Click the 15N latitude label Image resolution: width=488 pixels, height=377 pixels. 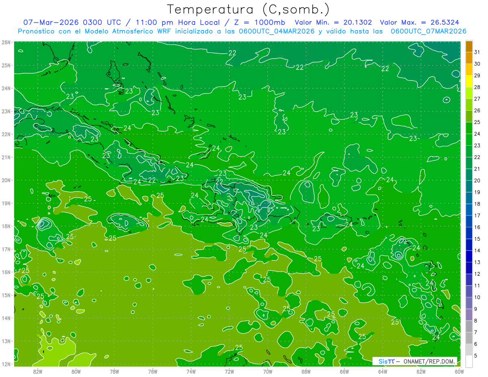[x=7, y=295]
